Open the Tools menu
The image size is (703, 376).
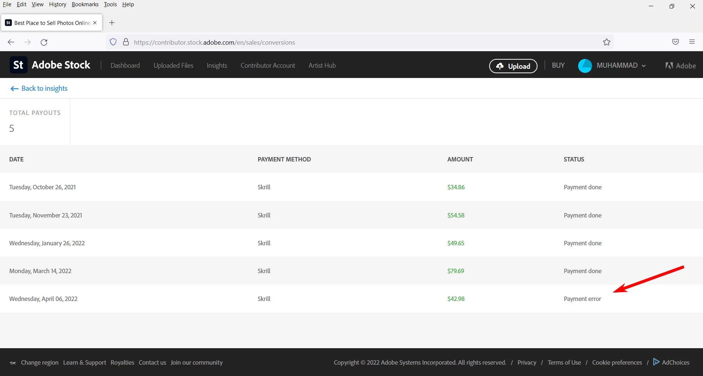[110, 4]
